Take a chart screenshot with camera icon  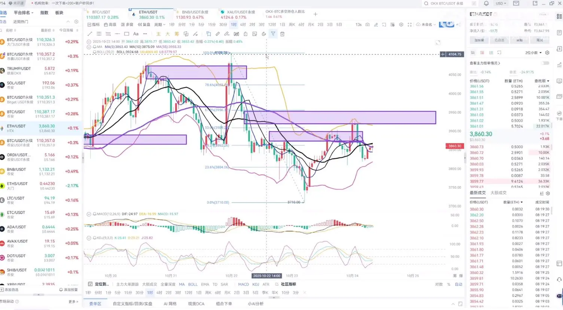coord(367,25)
